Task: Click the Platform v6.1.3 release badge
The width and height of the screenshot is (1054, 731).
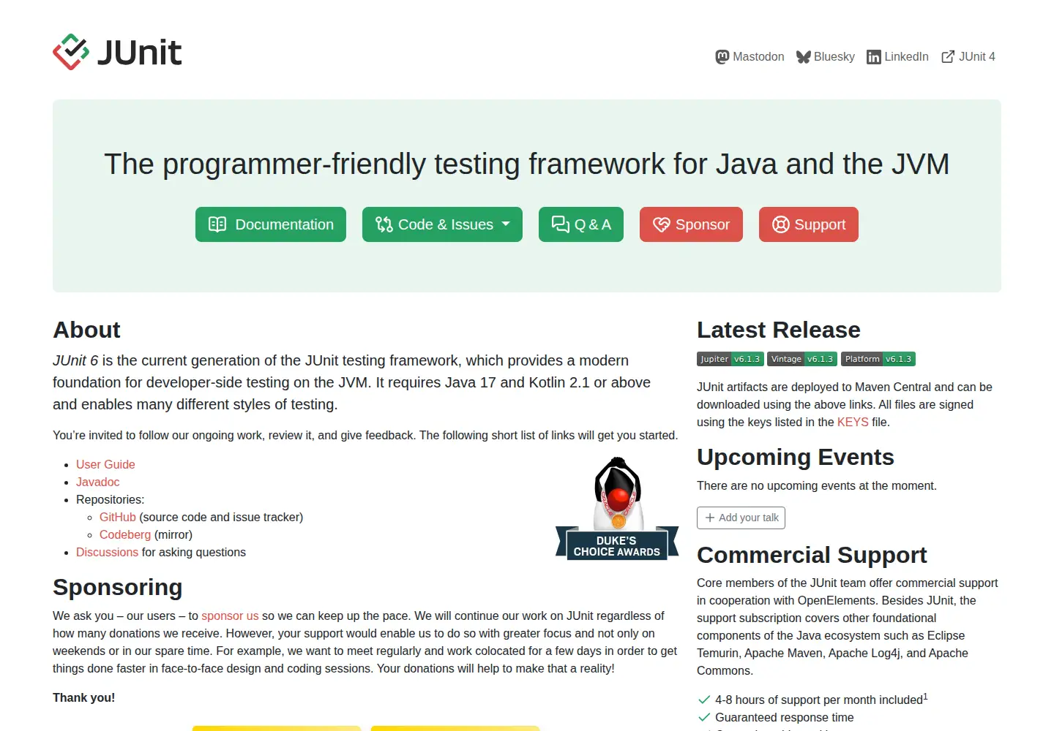Action: (878, 359)
